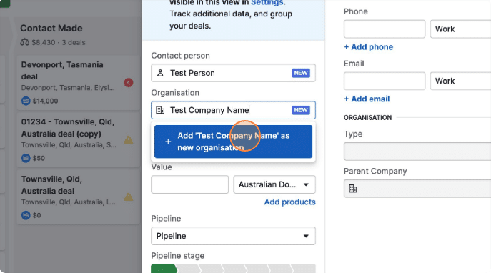Image resolution: width=491 pixels, height=273 pixels.
Task: Click the scales icon under Contact Made
Action: [25, 42]
